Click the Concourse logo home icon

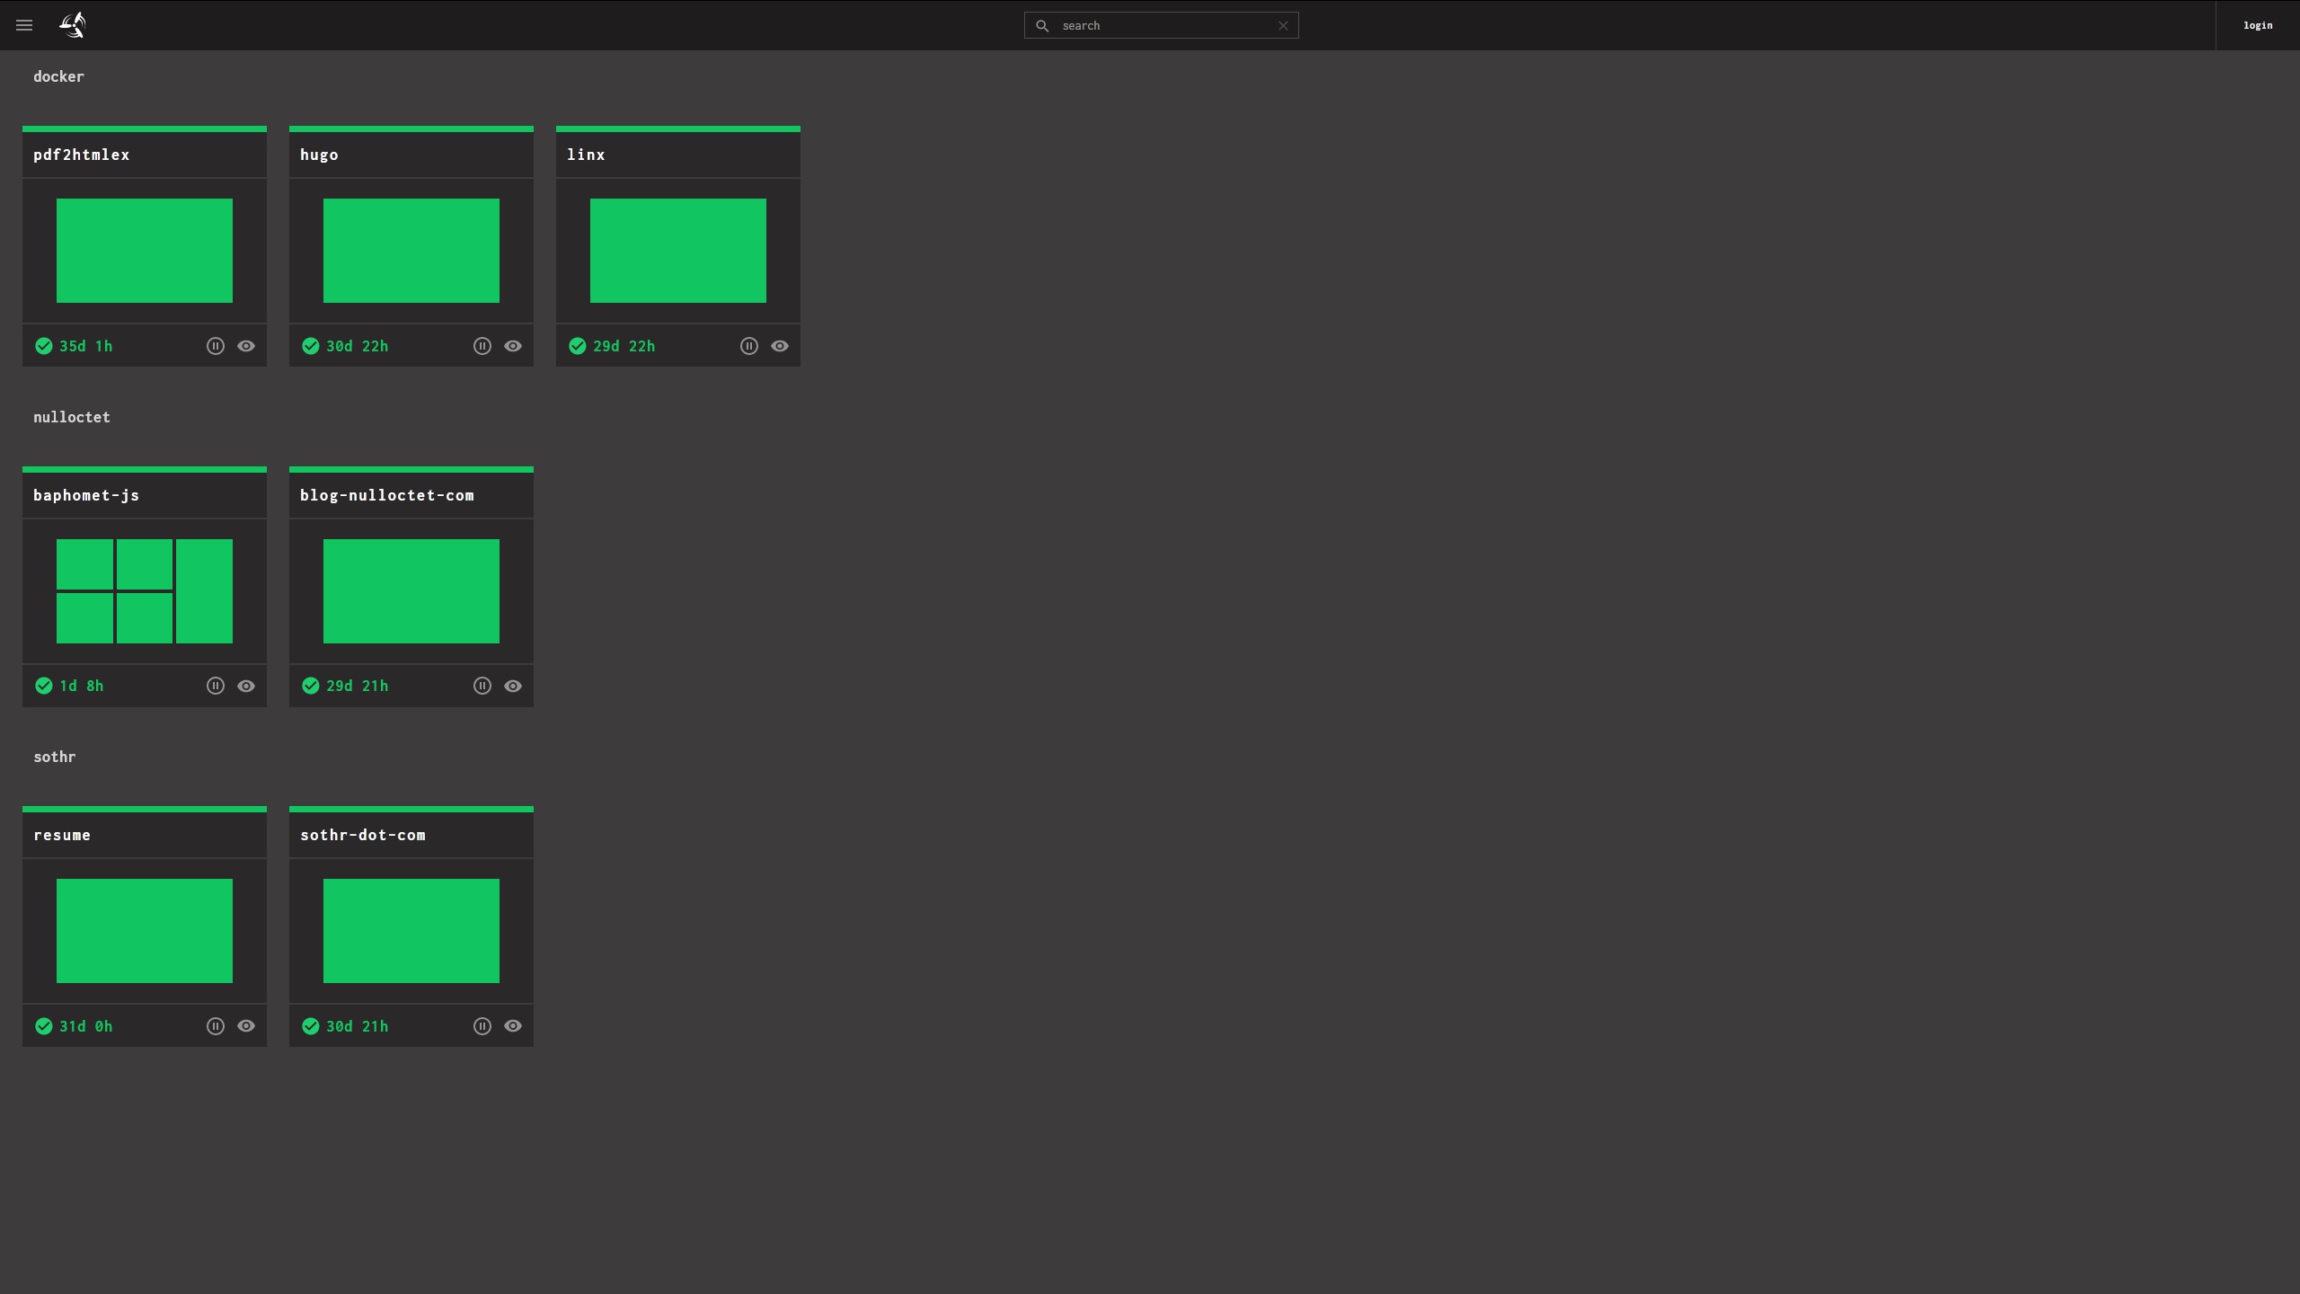coord(73,25)
